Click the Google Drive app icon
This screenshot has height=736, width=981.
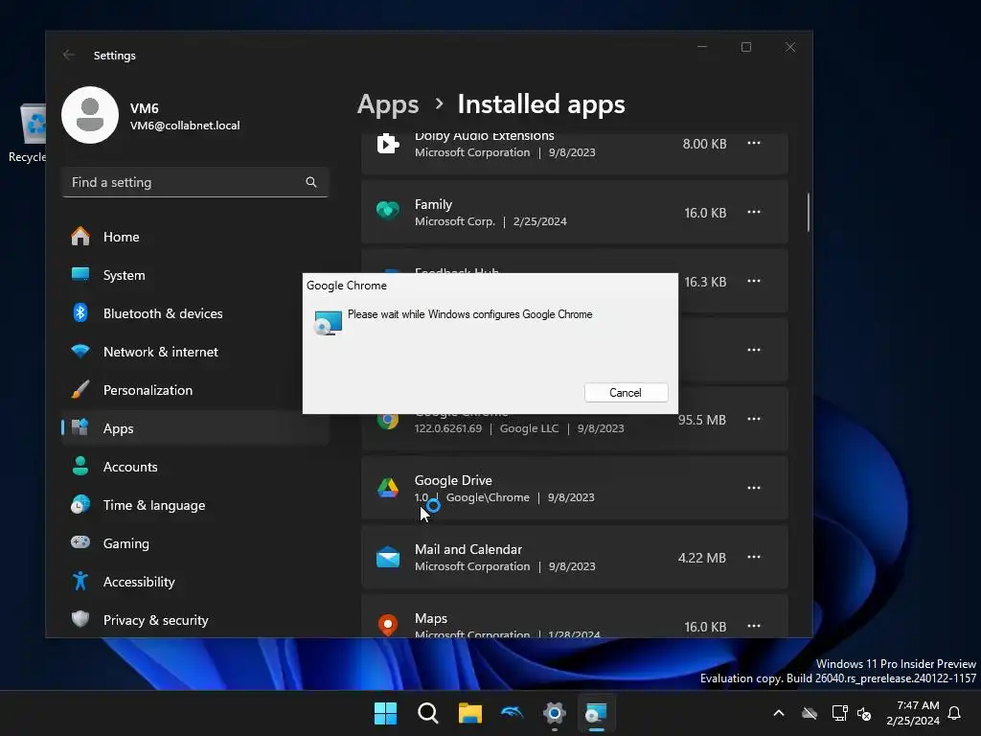tap(388, 488)
